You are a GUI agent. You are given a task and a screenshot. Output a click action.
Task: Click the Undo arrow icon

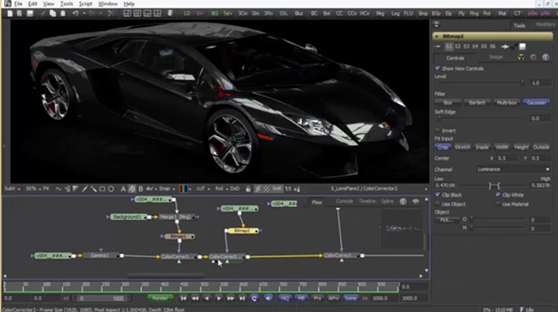75,13
